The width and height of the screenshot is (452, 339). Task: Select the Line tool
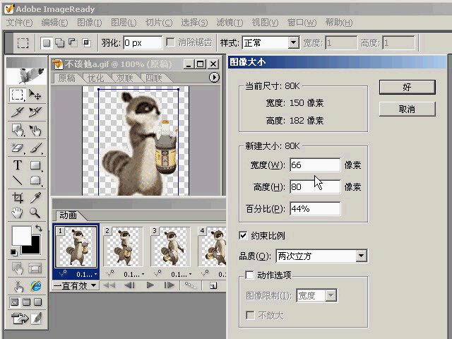(17, 181)
